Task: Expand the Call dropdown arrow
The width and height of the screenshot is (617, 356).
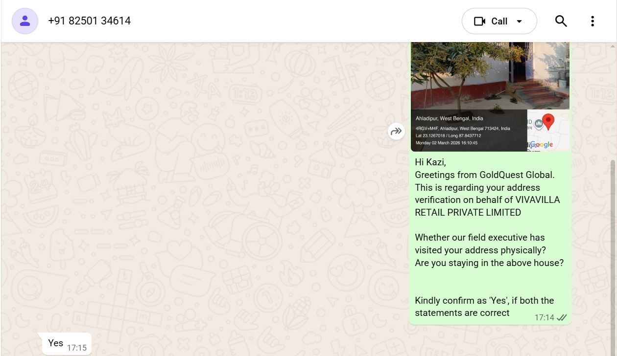Action: (x=520, y=22)
